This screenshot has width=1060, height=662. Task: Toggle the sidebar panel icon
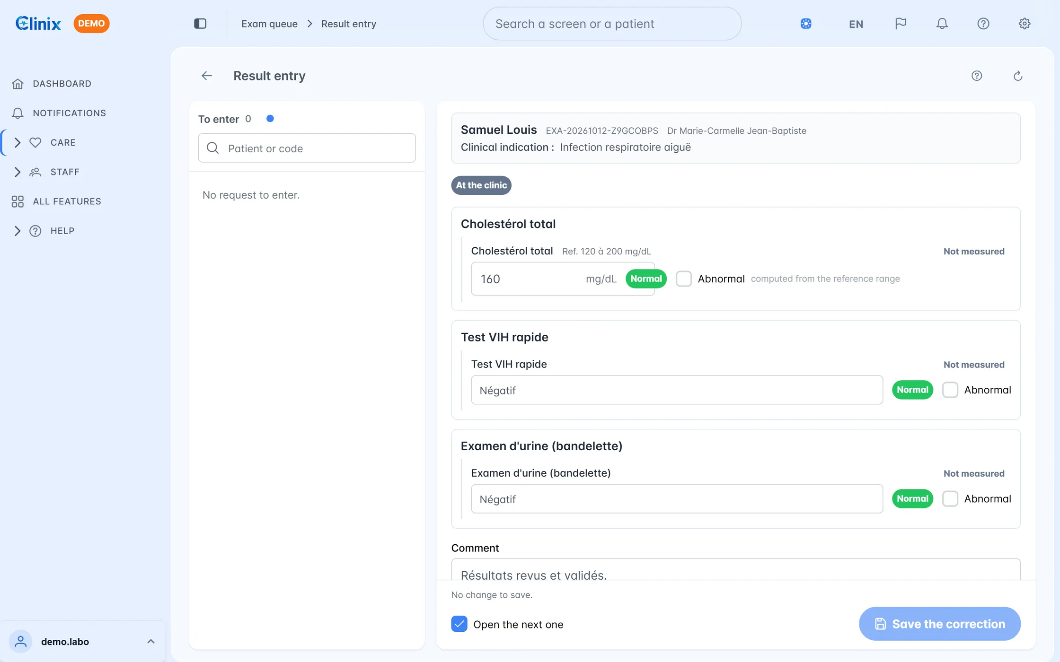pos(200,24)
